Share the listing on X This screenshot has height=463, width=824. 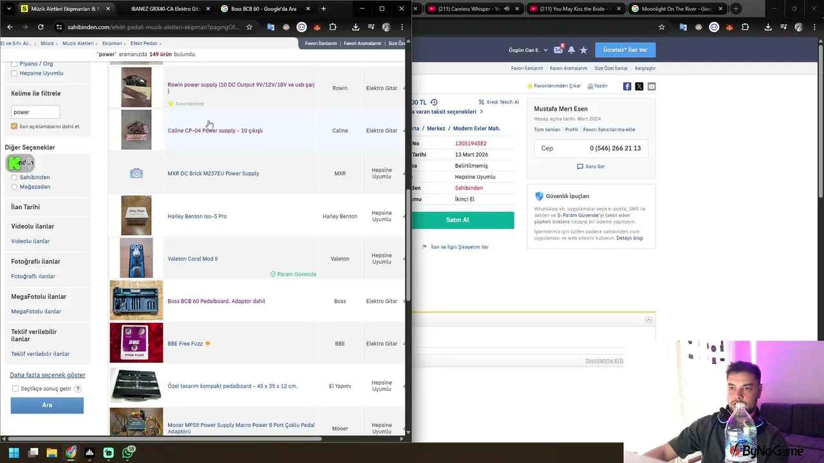point(639,86)
